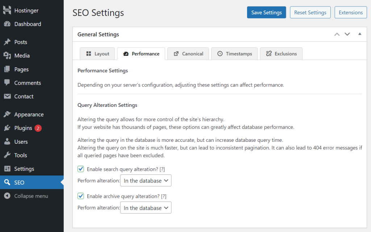Uncheck Enable search query alteration
Viewport: 371px width, 232px height.
pyautogui.click(x=80, y=169)
